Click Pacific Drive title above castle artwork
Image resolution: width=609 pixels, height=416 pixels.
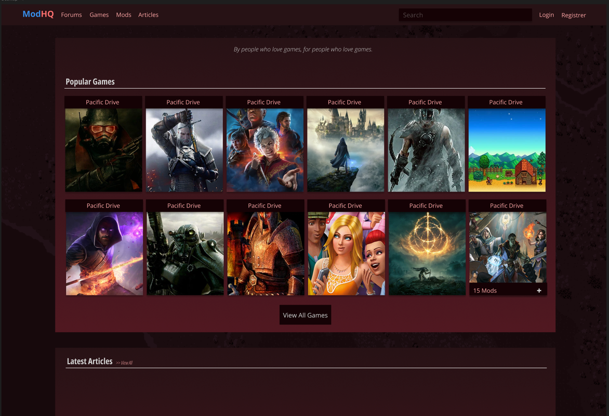tap(345, 102)
